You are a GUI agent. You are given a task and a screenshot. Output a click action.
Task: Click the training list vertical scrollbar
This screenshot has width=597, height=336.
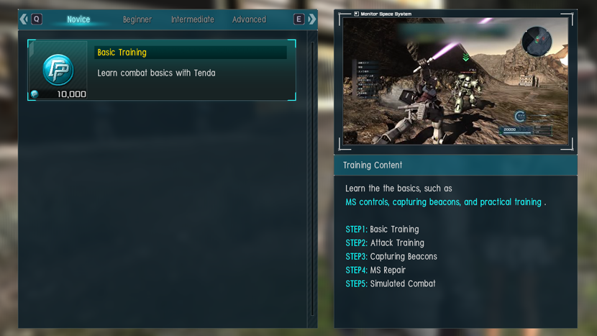(x=312, y=178)
